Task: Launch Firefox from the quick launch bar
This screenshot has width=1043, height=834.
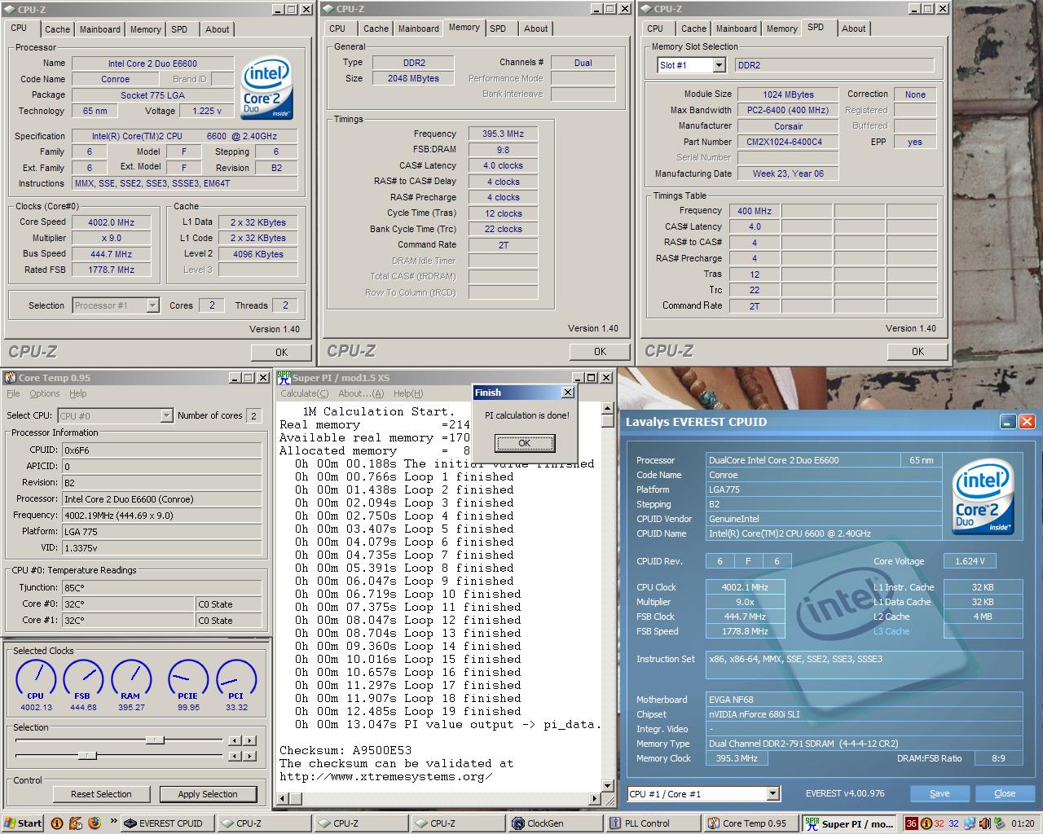Action: [94, 823]
